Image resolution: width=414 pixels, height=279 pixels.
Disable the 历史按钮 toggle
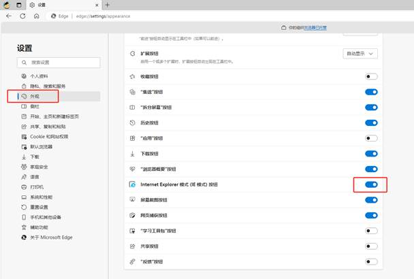371,122
